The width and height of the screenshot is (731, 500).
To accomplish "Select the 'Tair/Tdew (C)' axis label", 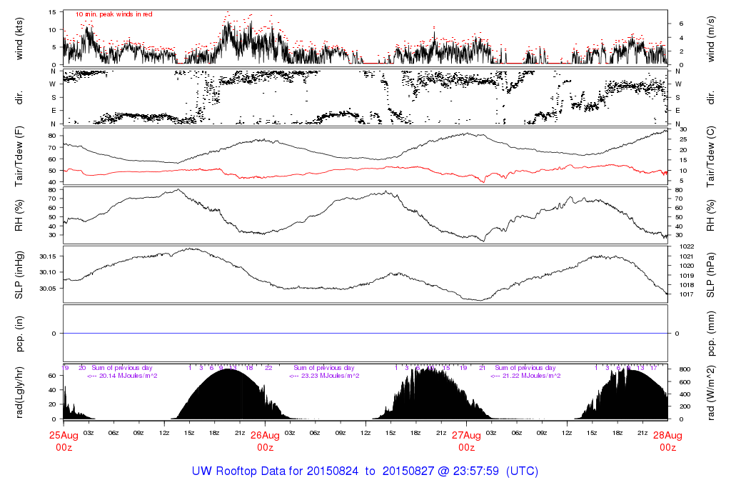I will [710, 156].
